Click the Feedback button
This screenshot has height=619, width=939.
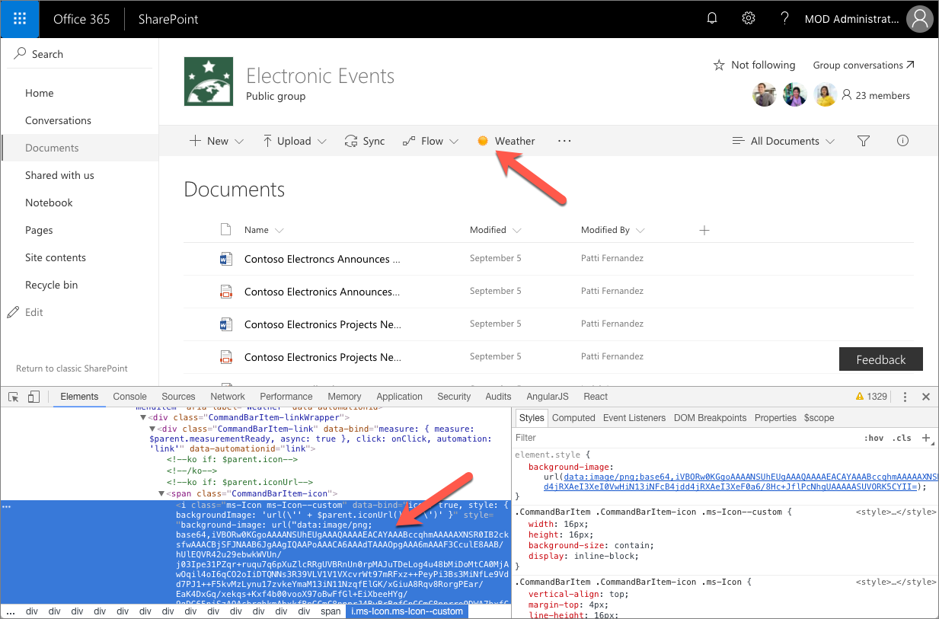880,359
